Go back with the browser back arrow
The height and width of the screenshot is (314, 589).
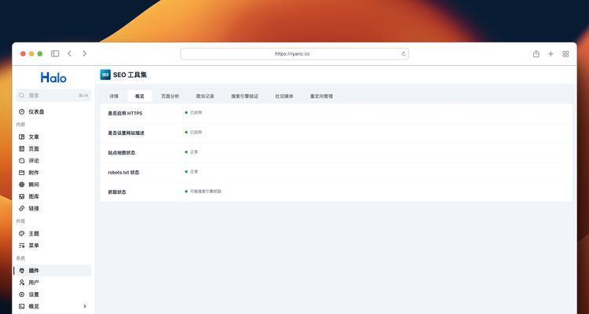[69, 53]
